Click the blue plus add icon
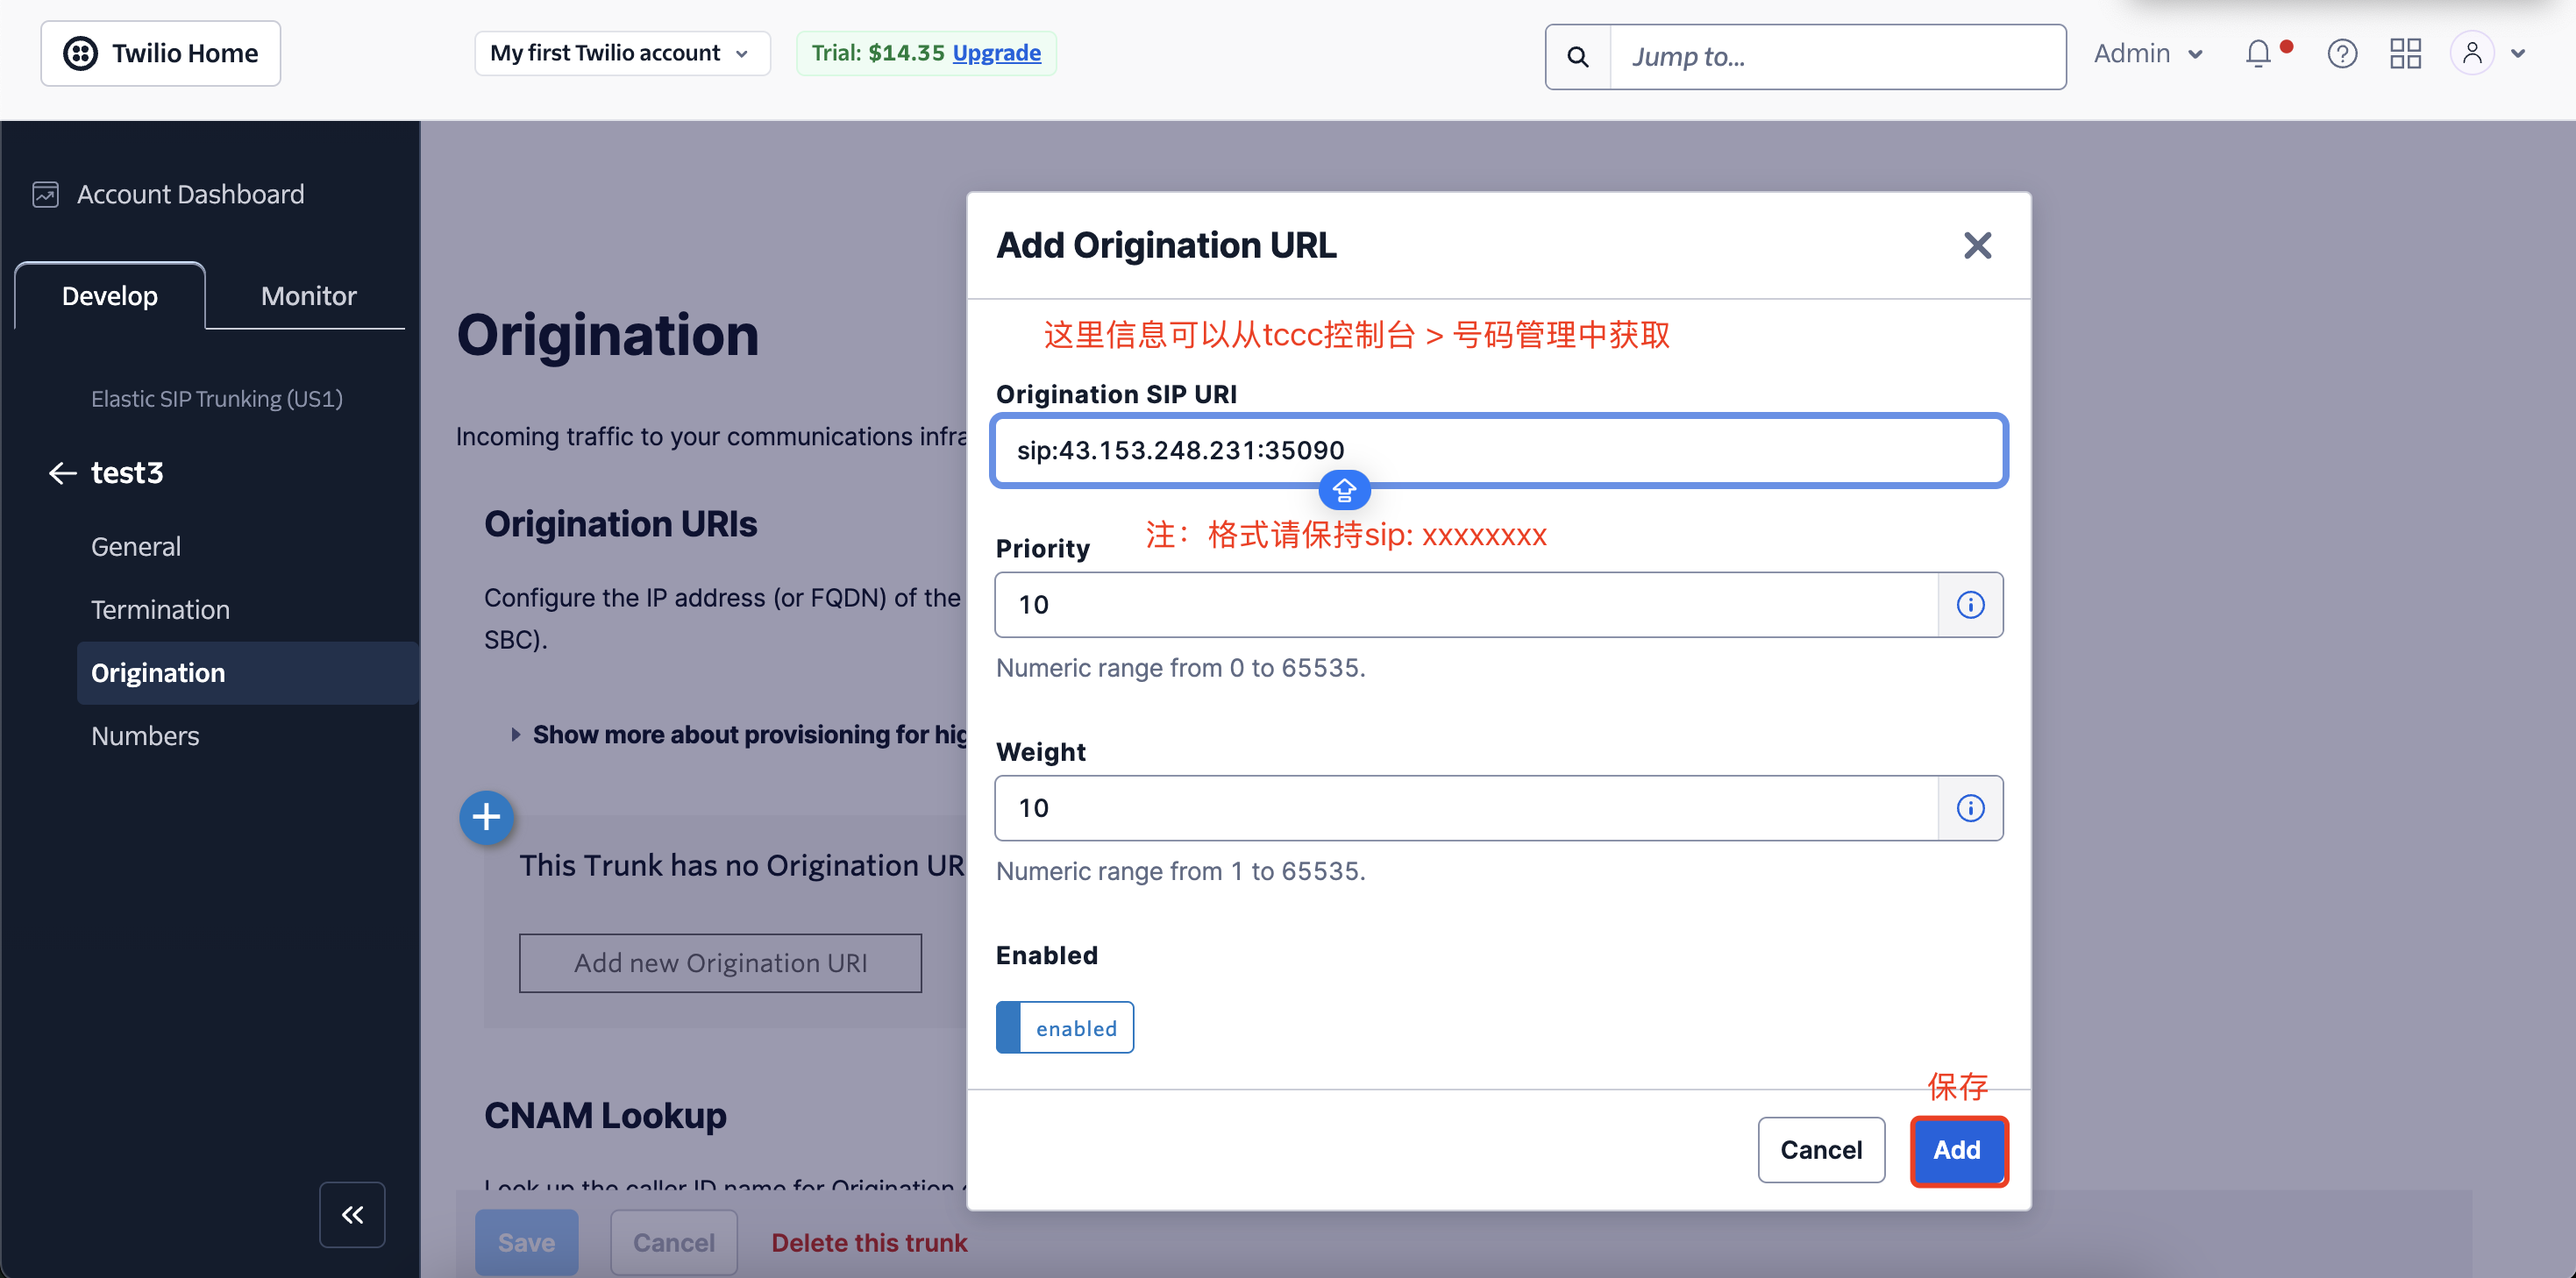2576x1278 pixels. coord(486,817)
